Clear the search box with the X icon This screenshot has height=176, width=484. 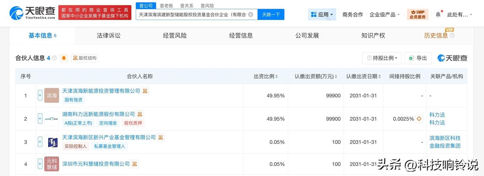251,14
